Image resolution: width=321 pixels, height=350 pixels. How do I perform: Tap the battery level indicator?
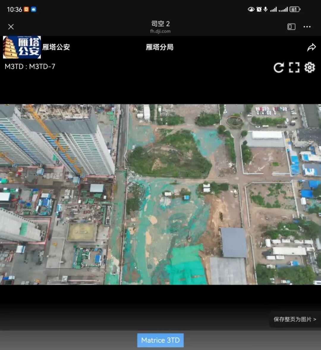point(295,9)
